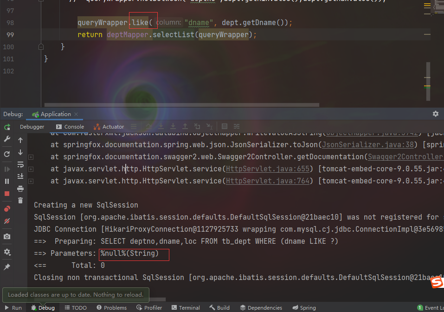The width and height of the screenshot is (444, 312).
Task: Open the Problems tool window
Action: coord(111,308)
